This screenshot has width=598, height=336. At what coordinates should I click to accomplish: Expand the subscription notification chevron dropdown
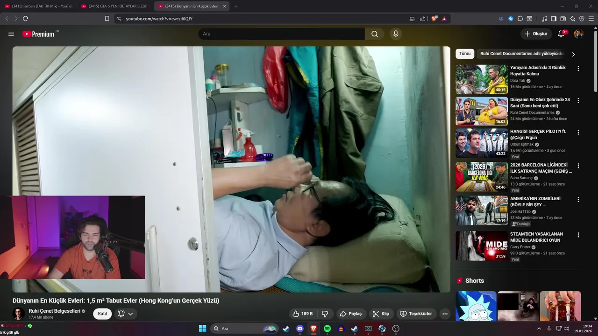pos(131,314)
